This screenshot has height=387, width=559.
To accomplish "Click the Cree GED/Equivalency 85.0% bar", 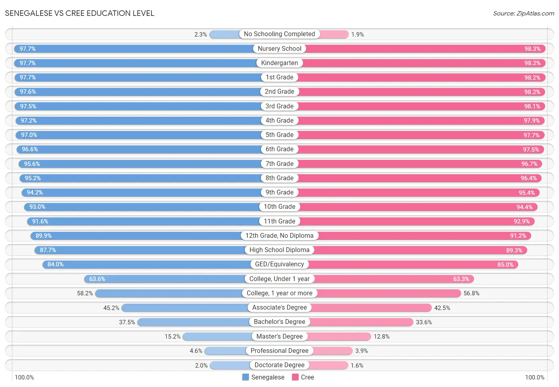I will 399,264.
